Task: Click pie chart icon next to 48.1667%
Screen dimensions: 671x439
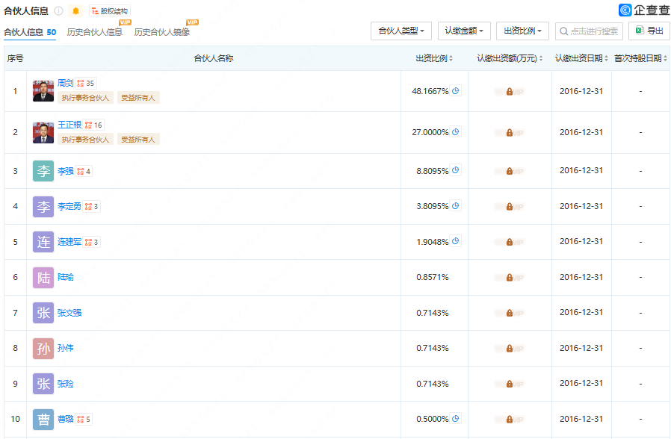Action: (x=456, y=90)
